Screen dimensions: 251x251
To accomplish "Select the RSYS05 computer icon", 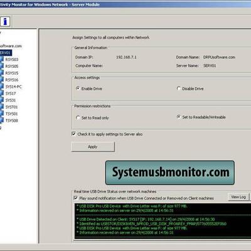I will click(x=2, y=66).
